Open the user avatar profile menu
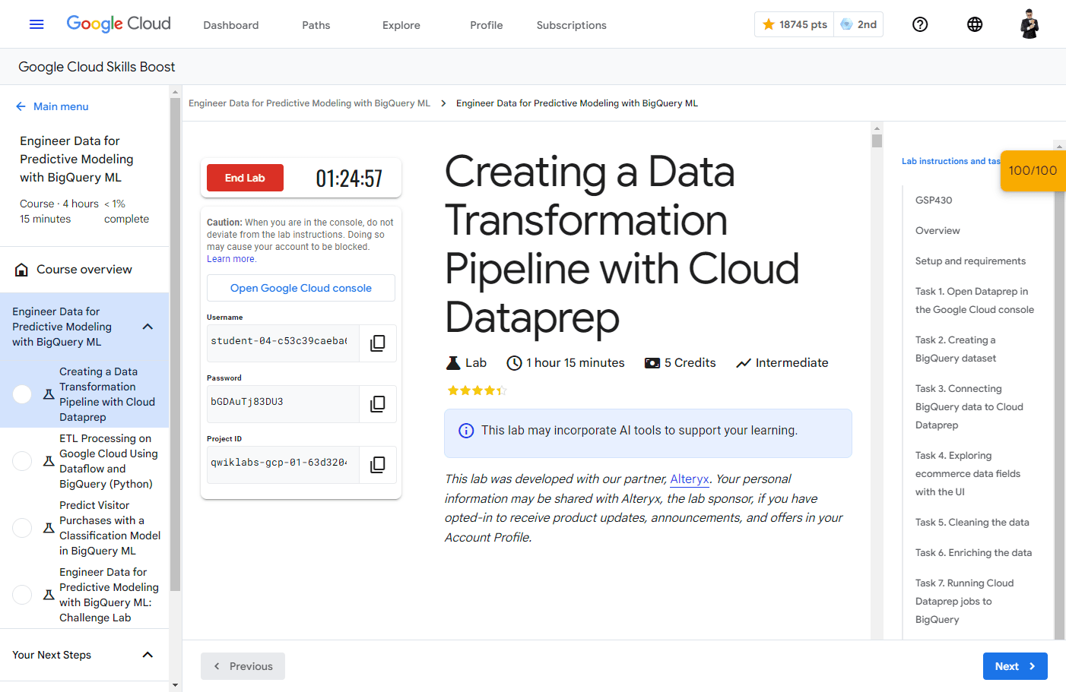The height and width of the screenshot is (692, 1066). pos(1030,24)
